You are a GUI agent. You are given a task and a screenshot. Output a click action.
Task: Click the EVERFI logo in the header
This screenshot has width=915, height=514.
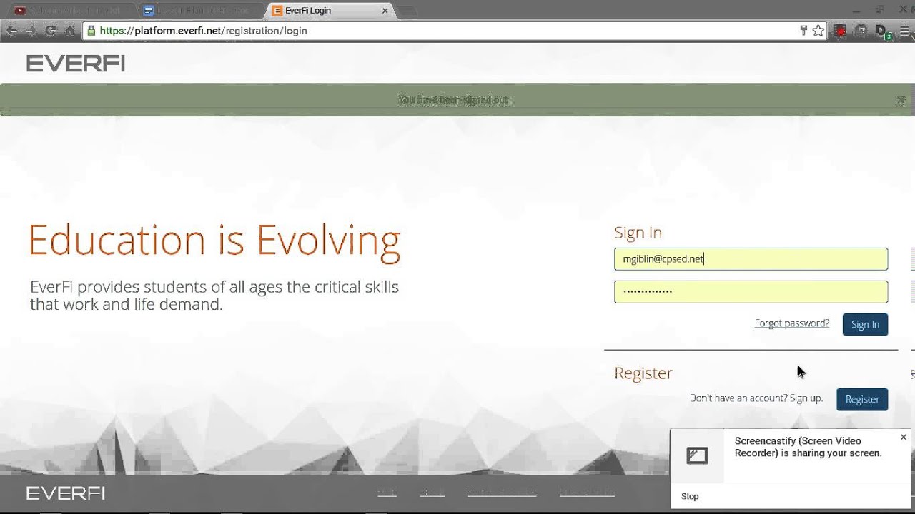[76, 64]
